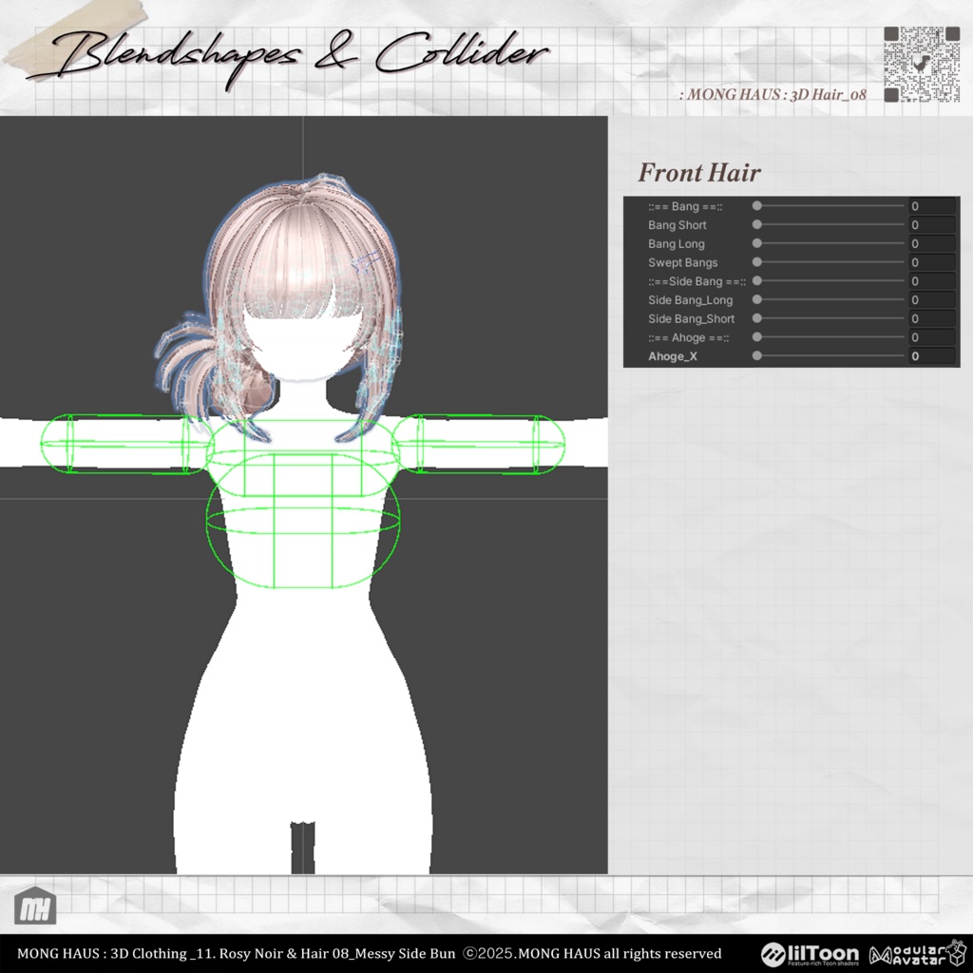Click the green chest sphere collider
Image resolution: width=973 pixels, height=973 pixels.
[303, 520]
